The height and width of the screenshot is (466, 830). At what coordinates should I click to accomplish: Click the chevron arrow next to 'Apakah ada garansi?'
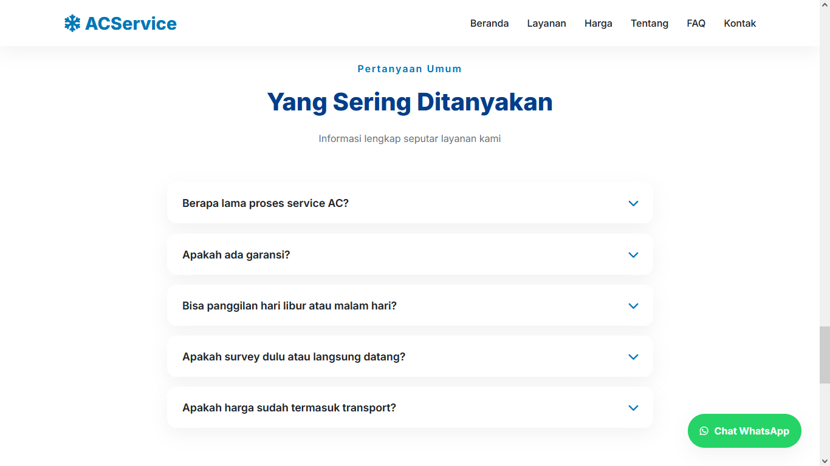(x=633, y=255)
